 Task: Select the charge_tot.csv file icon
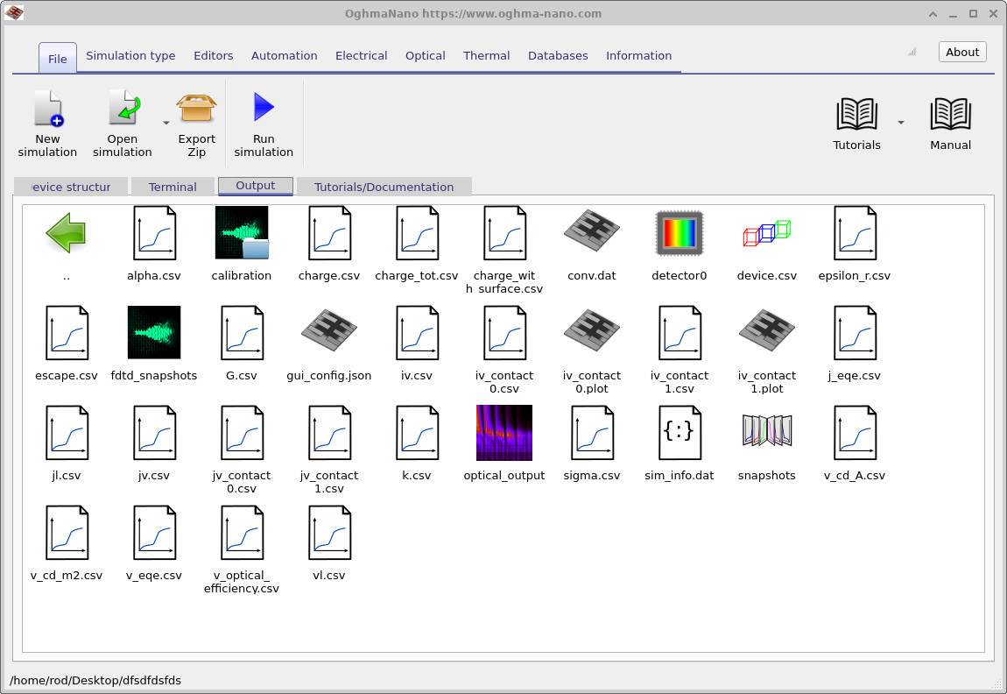pos(417,232)
